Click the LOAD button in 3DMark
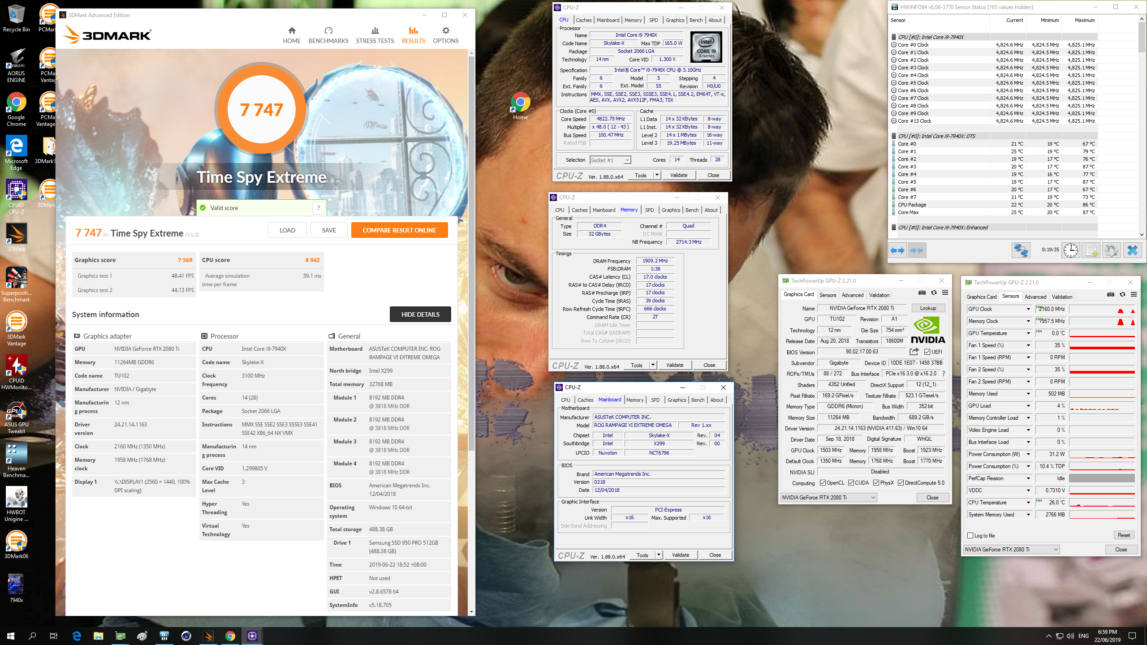 coord(287,230)
